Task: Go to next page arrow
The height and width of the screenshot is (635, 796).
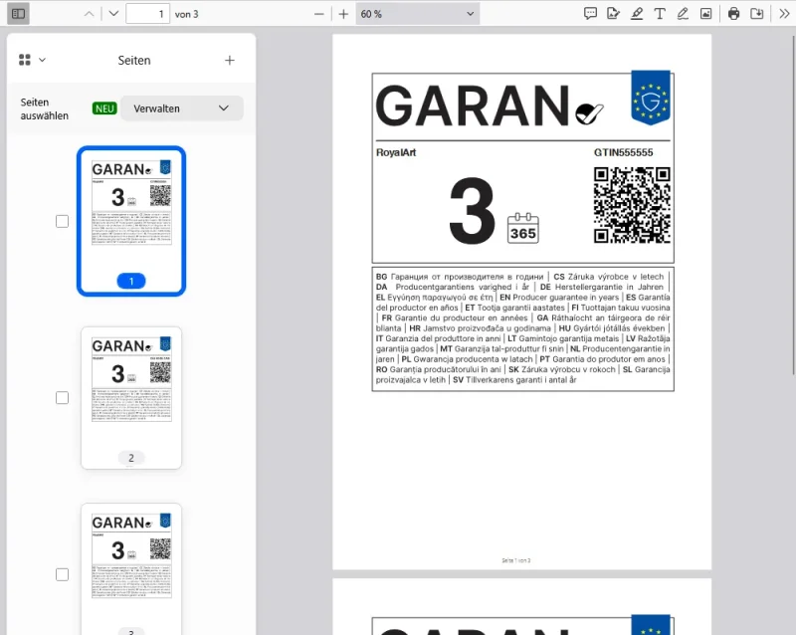Action: (113, 14)
